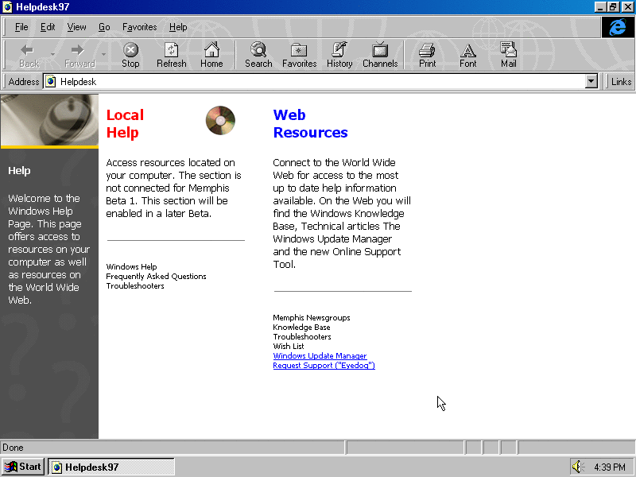Click the Local Help heading
Screen dimensions: 636x477
click(125, 124)
